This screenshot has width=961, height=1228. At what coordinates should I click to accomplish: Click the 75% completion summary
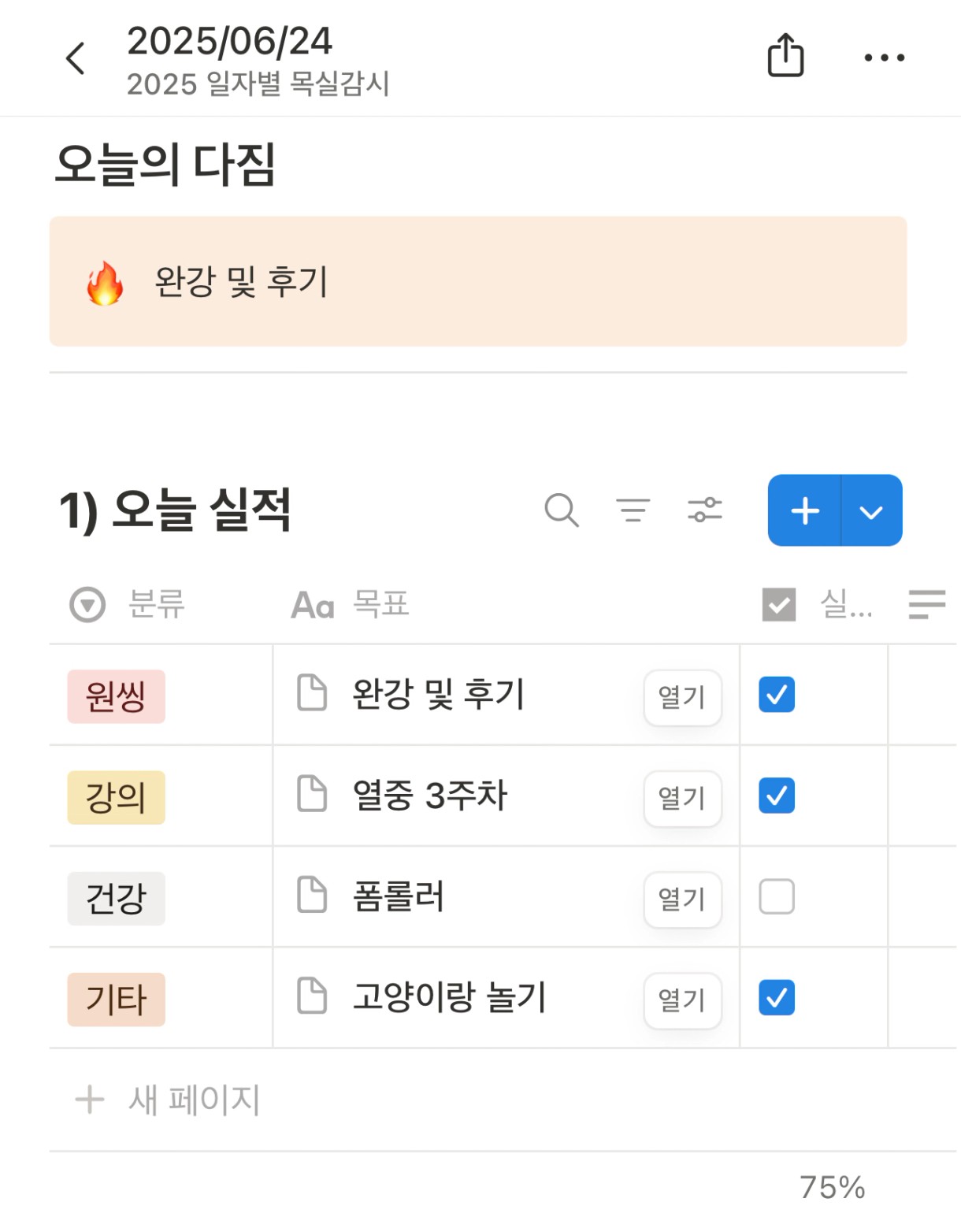832,1187
